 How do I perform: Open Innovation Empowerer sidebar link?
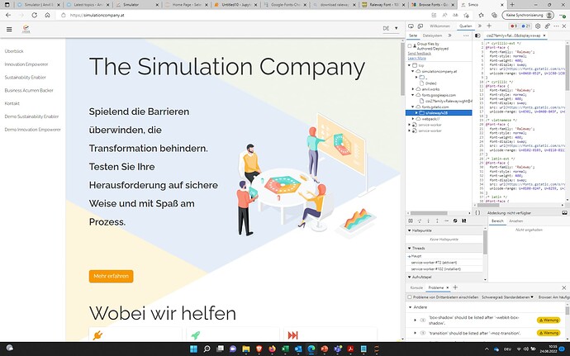click(x=26, y=64)
